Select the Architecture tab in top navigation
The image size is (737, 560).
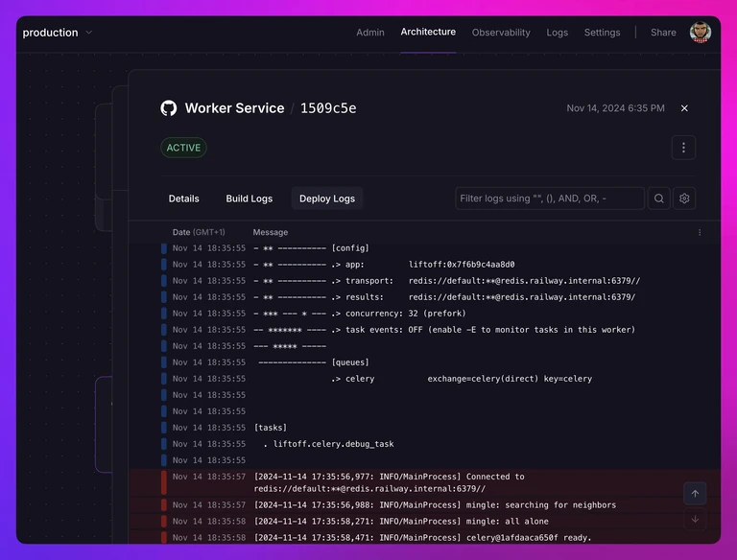(x=428, y=32)
